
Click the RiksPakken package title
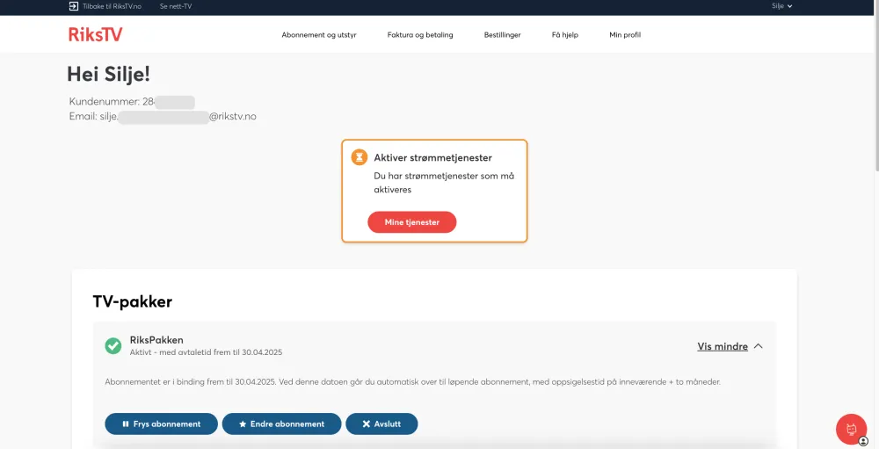[156, 340]
